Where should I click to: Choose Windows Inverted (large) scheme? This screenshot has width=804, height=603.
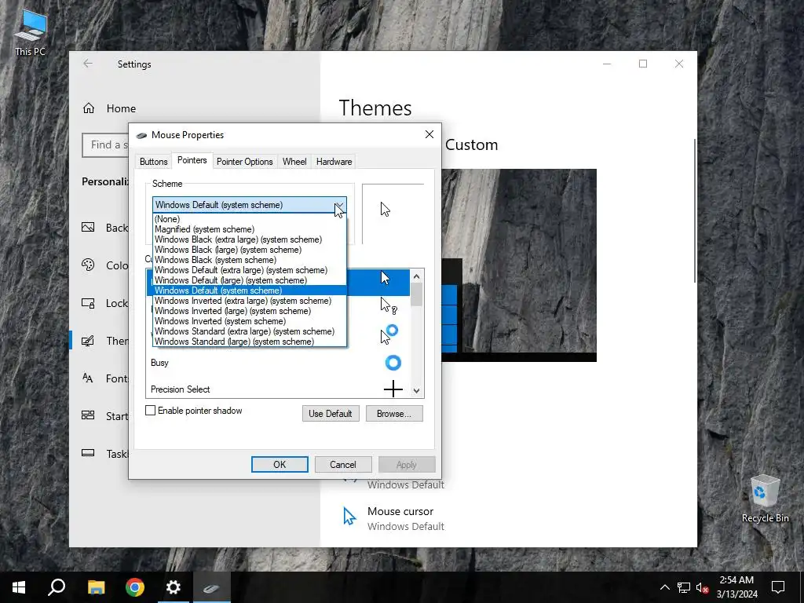click(250, 311)
